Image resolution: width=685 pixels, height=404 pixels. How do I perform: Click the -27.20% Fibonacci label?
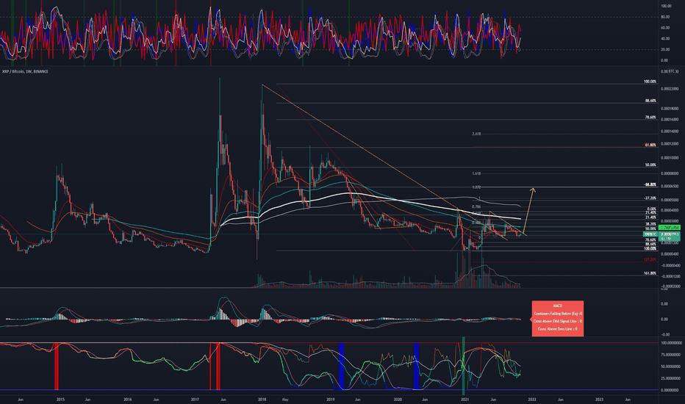[x=650, y=198]
